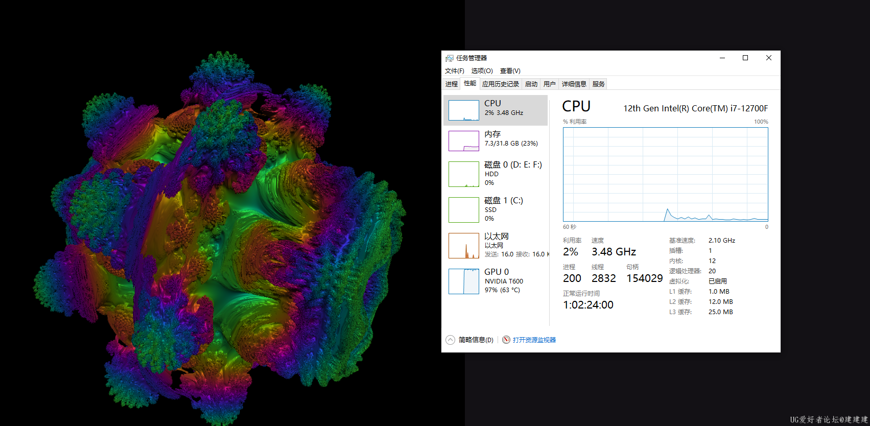The image size is (870, 426).
Task: Click the 3.48 GHz speed value
Action: (x=614, y=252)
